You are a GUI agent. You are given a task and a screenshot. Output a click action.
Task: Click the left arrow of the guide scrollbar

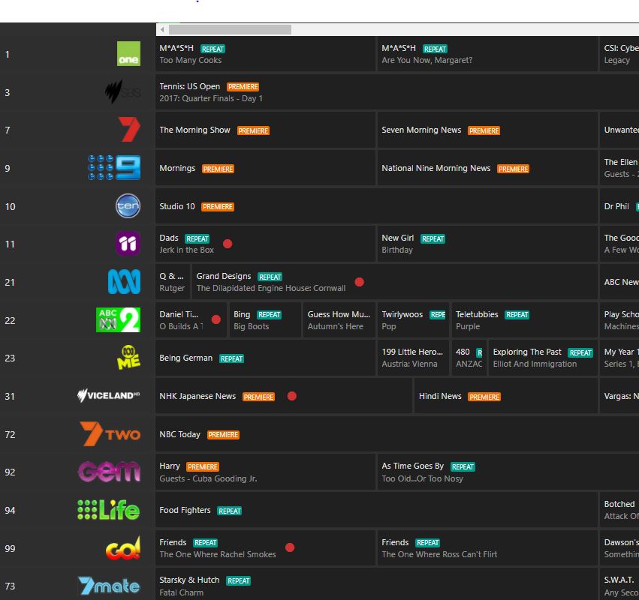pos(162,29)
